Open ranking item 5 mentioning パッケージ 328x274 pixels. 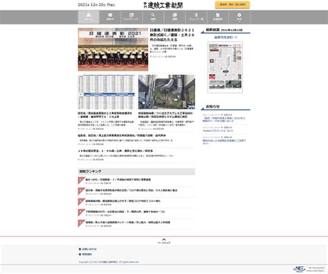coord(128,222)
